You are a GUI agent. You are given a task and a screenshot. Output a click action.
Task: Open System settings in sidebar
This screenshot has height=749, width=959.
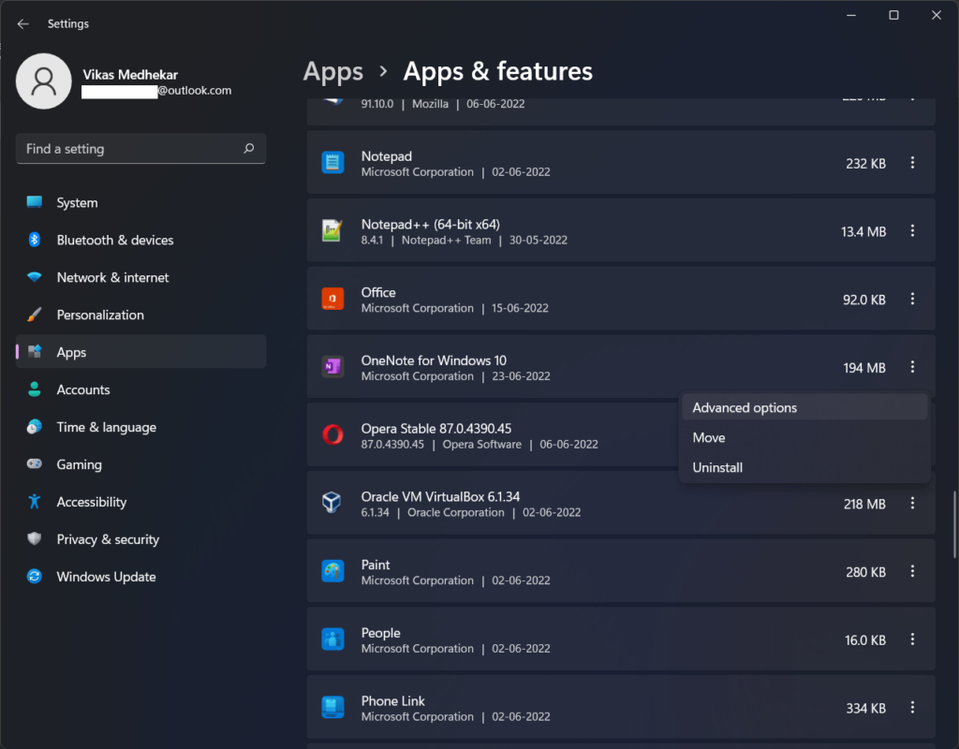(x=140, y=202)
